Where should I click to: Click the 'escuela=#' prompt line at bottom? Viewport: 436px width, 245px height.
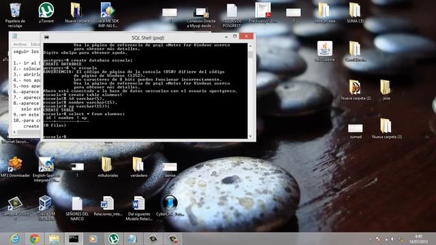[x=54, y=137]
